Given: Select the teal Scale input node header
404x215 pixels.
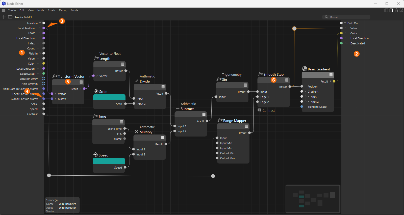Looking at the screenshot, I should pos(109,97).
